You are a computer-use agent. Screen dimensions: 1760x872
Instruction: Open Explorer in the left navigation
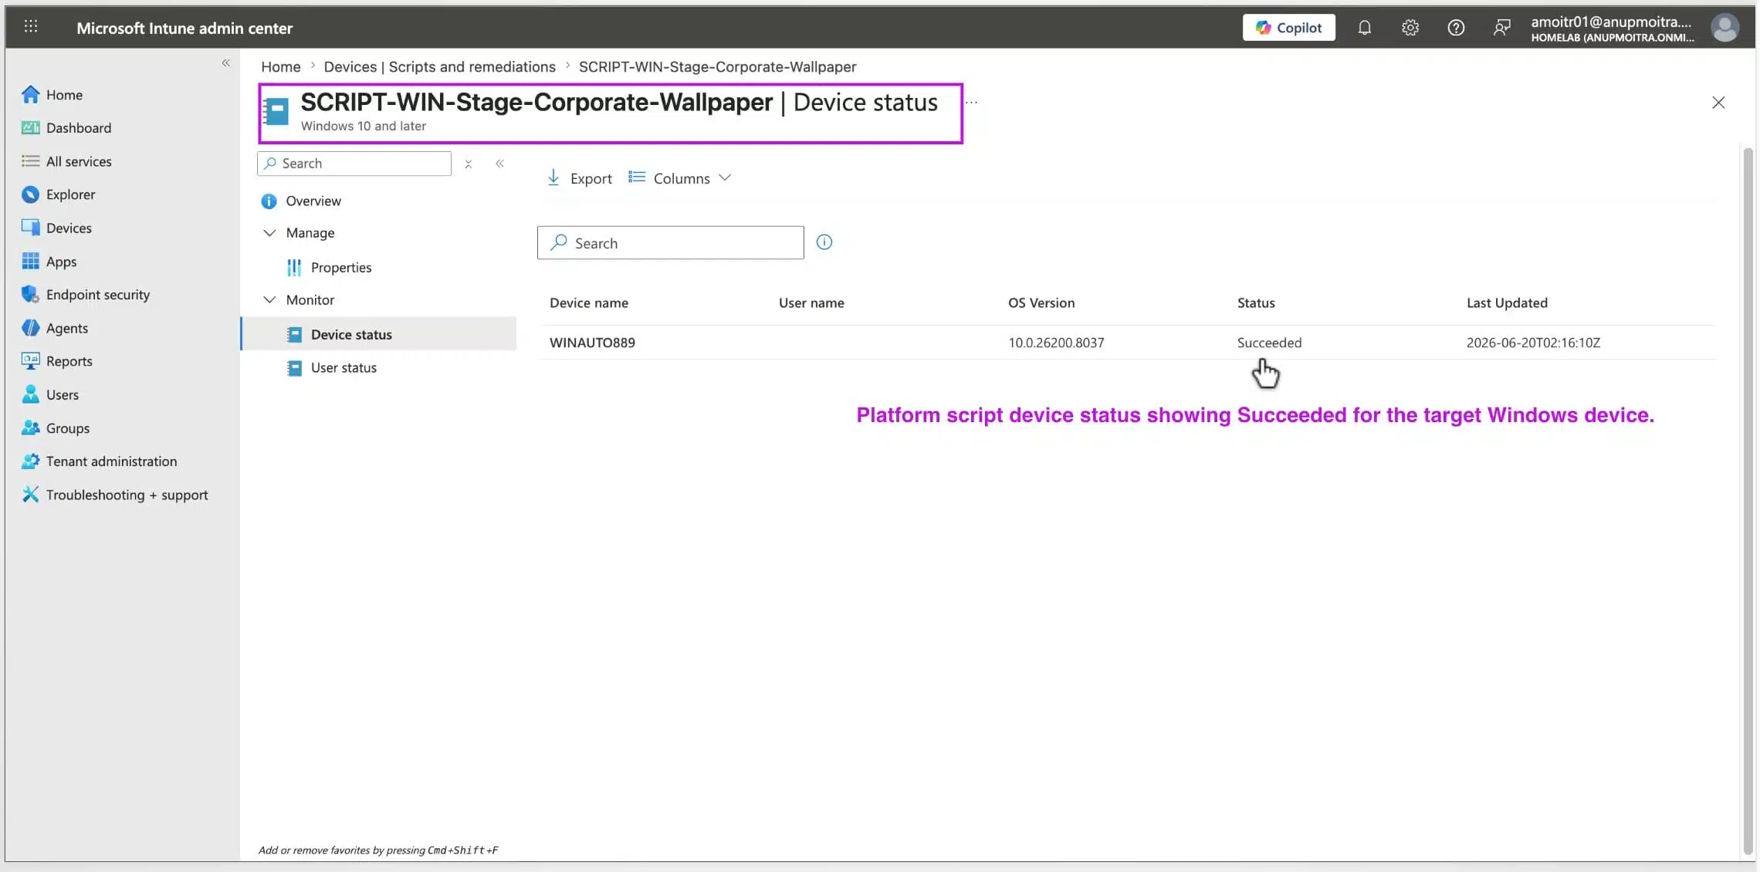tap(59, 194)
